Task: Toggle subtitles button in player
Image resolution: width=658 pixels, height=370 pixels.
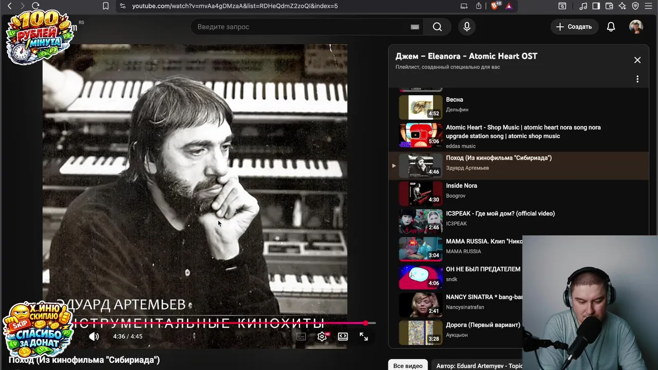Action: pyautogui.click(x=301, y=337)
